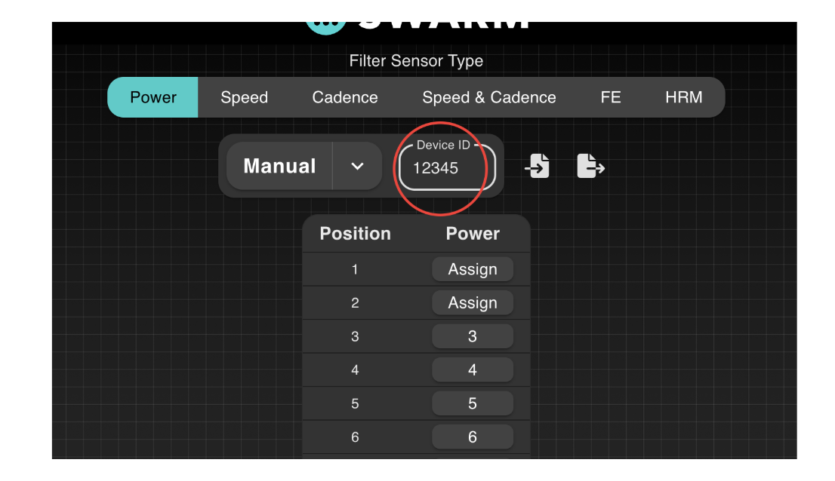Focus the Device ID input field

446,168
